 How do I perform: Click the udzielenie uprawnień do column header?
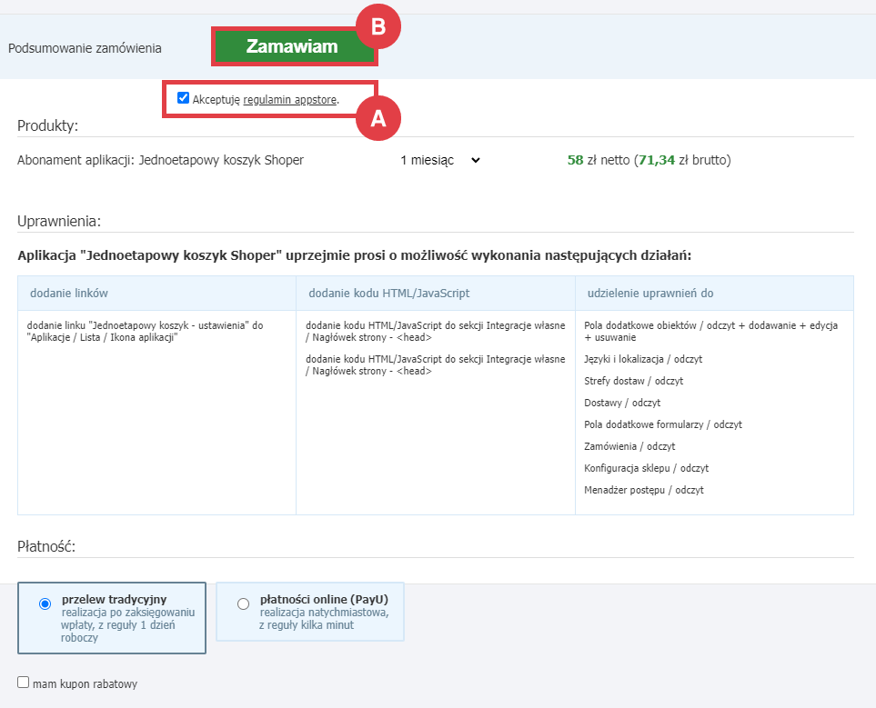(649, 293)
